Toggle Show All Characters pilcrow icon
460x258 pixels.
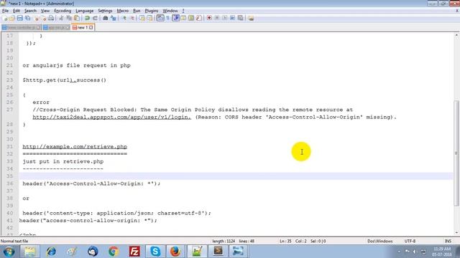point(167,18)
